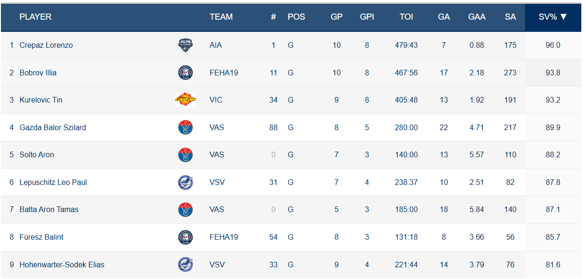Viewport: 586px width, 279px height.
Task: Click the FEHA19 logo in Füresz Balint's row
Action: click(185, 237)
